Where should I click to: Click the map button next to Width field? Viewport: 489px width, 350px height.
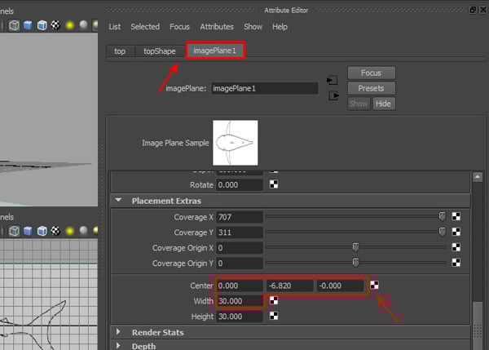click(x=274, y=301)
